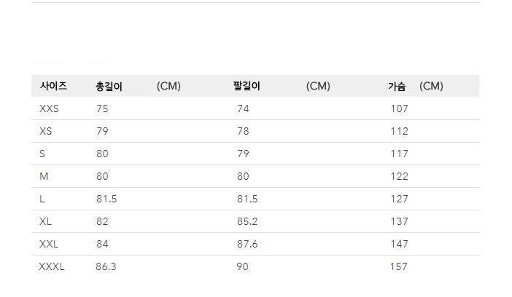Click the S size row label

(42, 154)
